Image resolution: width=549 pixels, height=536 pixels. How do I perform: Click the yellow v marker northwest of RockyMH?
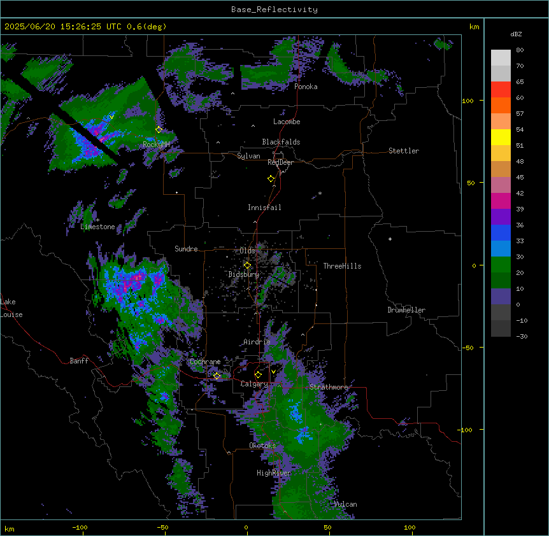coord(111,117)
